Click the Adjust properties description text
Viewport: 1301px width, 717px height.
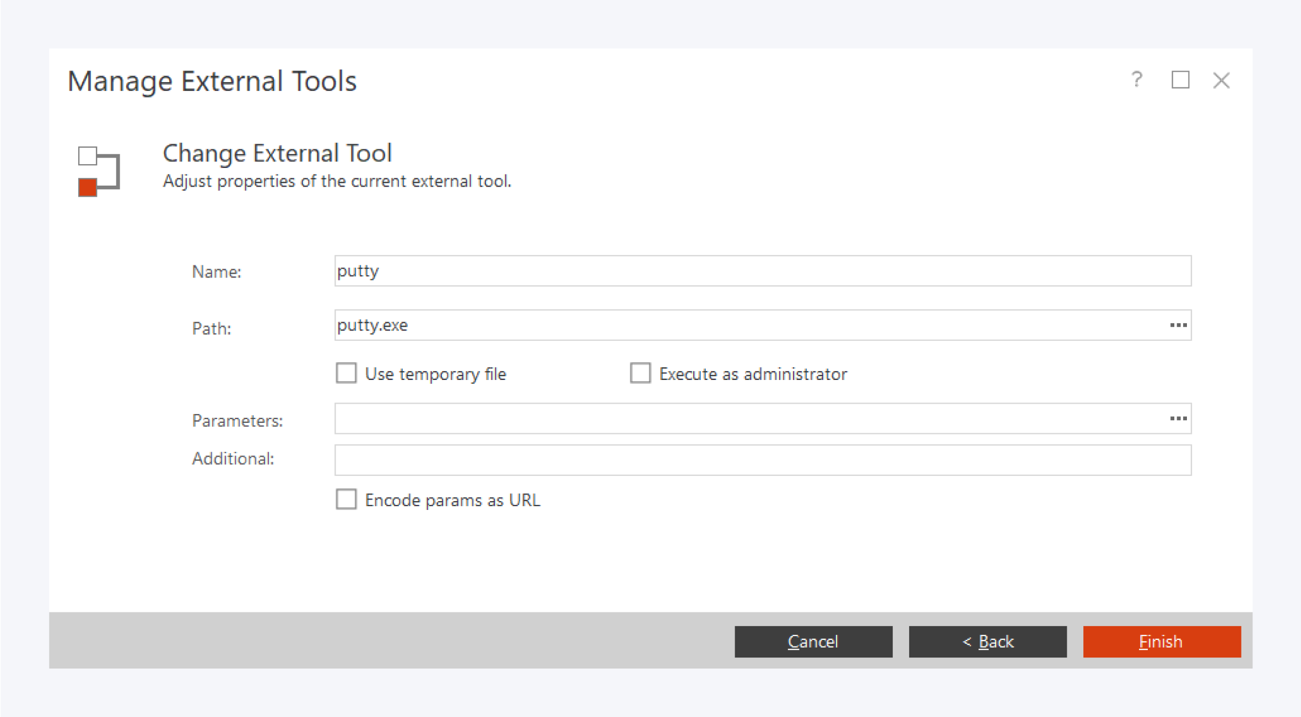(x=337, y=181)
